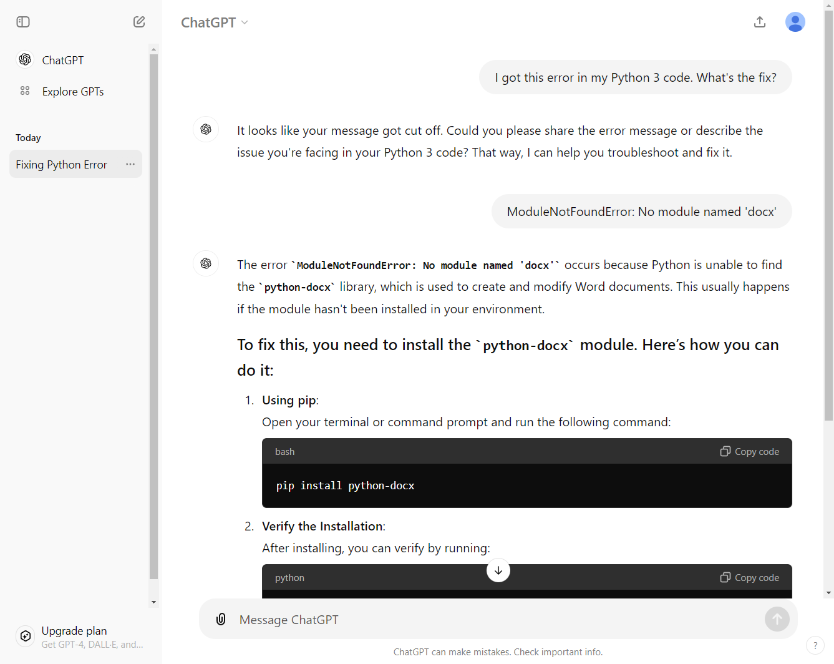
Task: Click the main page scrollbar down arrow
Action: pos(828,593)
